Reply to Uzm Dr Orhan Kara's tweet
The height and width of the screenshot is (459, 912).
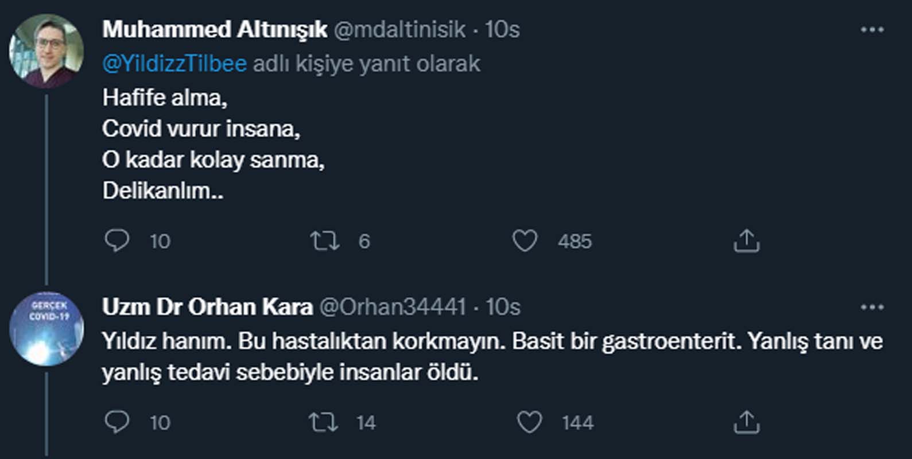[117, 423]
